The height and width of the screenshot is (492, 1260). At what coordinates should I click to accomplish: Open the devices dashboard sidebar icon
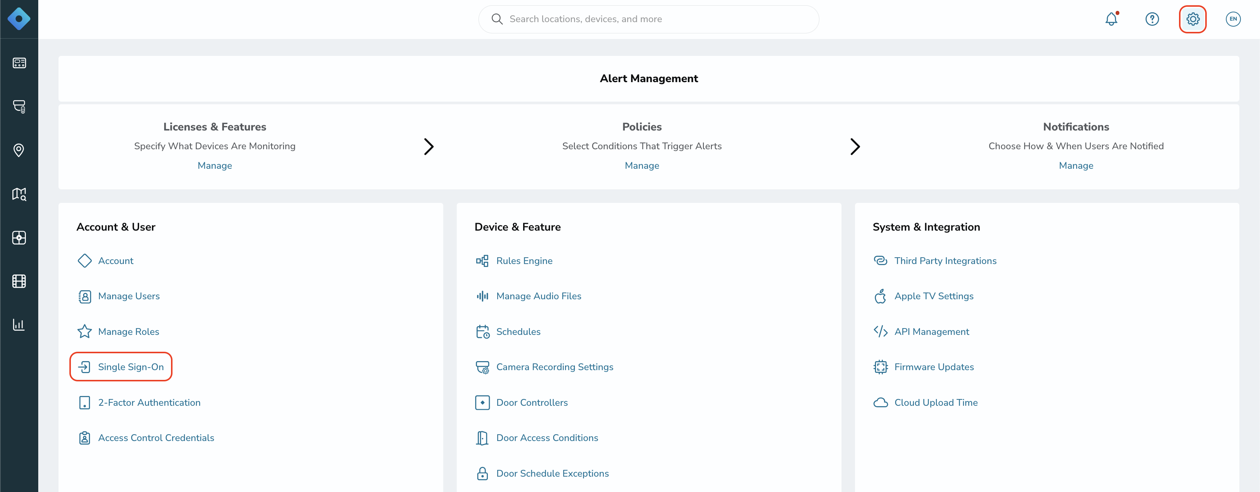click(19, 63)
